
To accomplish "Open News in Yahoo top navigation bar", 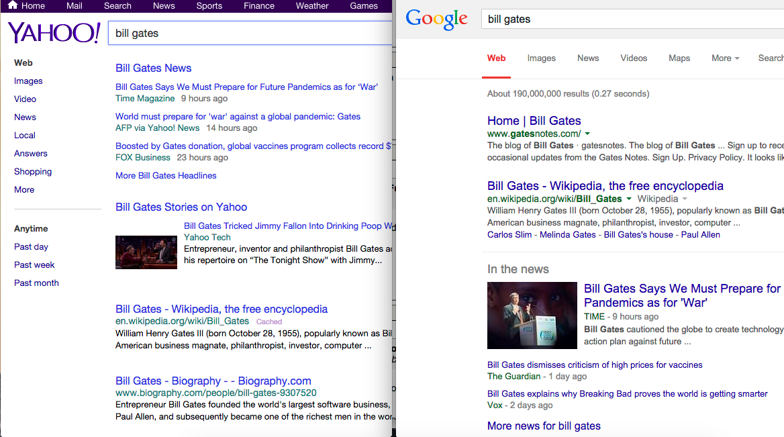I will [164, 6].
